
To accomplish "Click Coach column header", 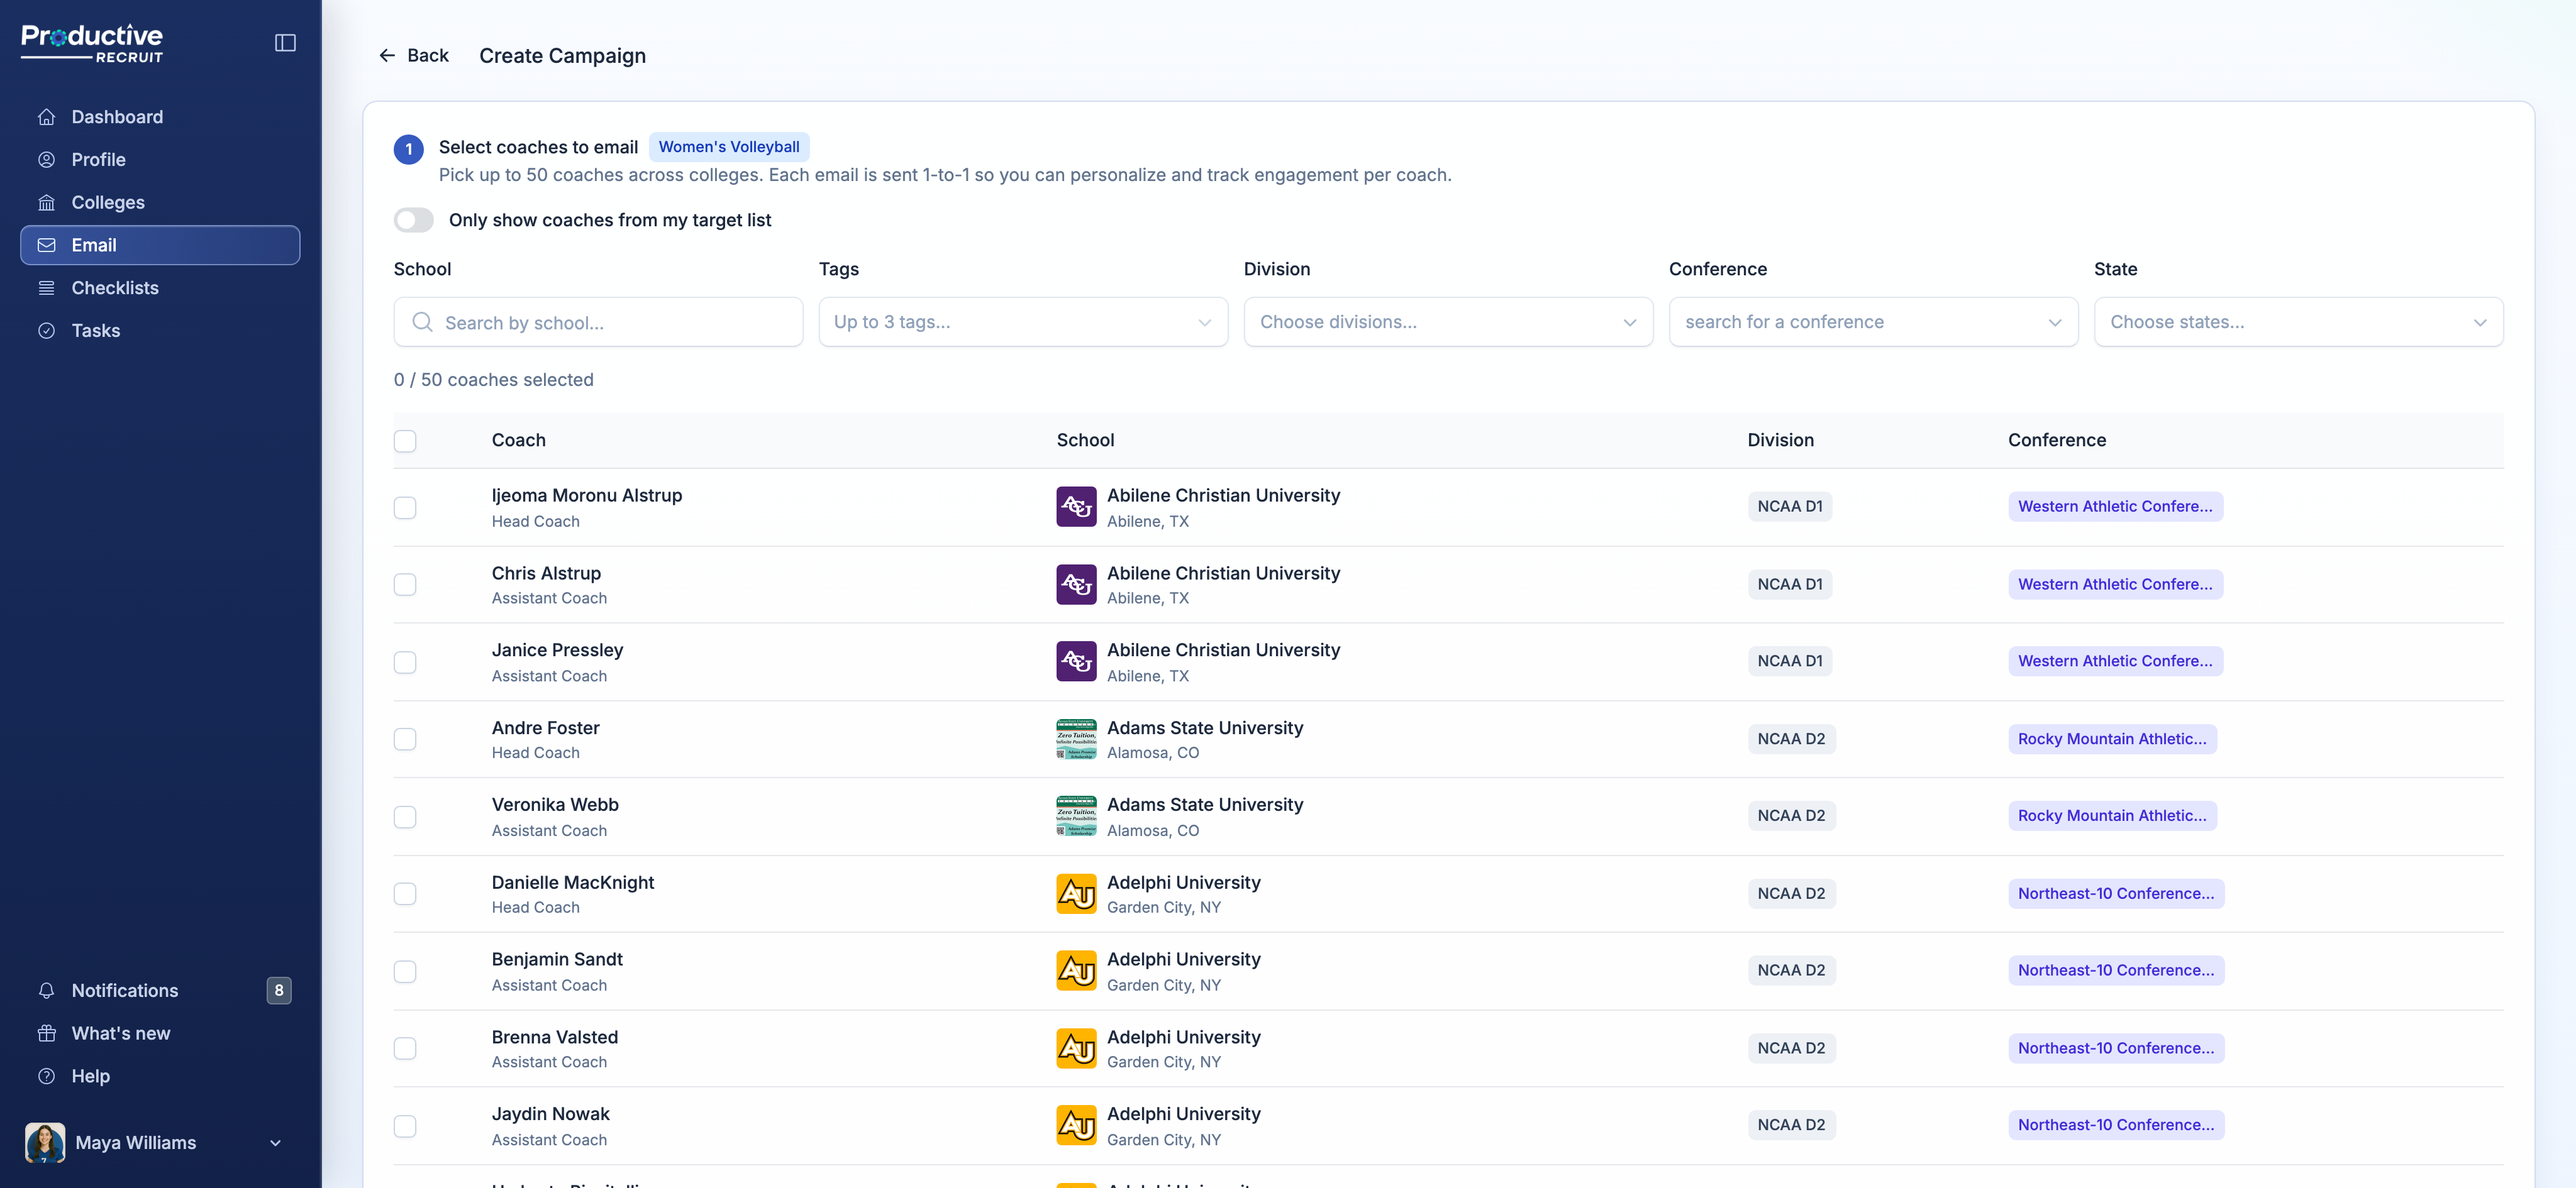I will point(518,441).
